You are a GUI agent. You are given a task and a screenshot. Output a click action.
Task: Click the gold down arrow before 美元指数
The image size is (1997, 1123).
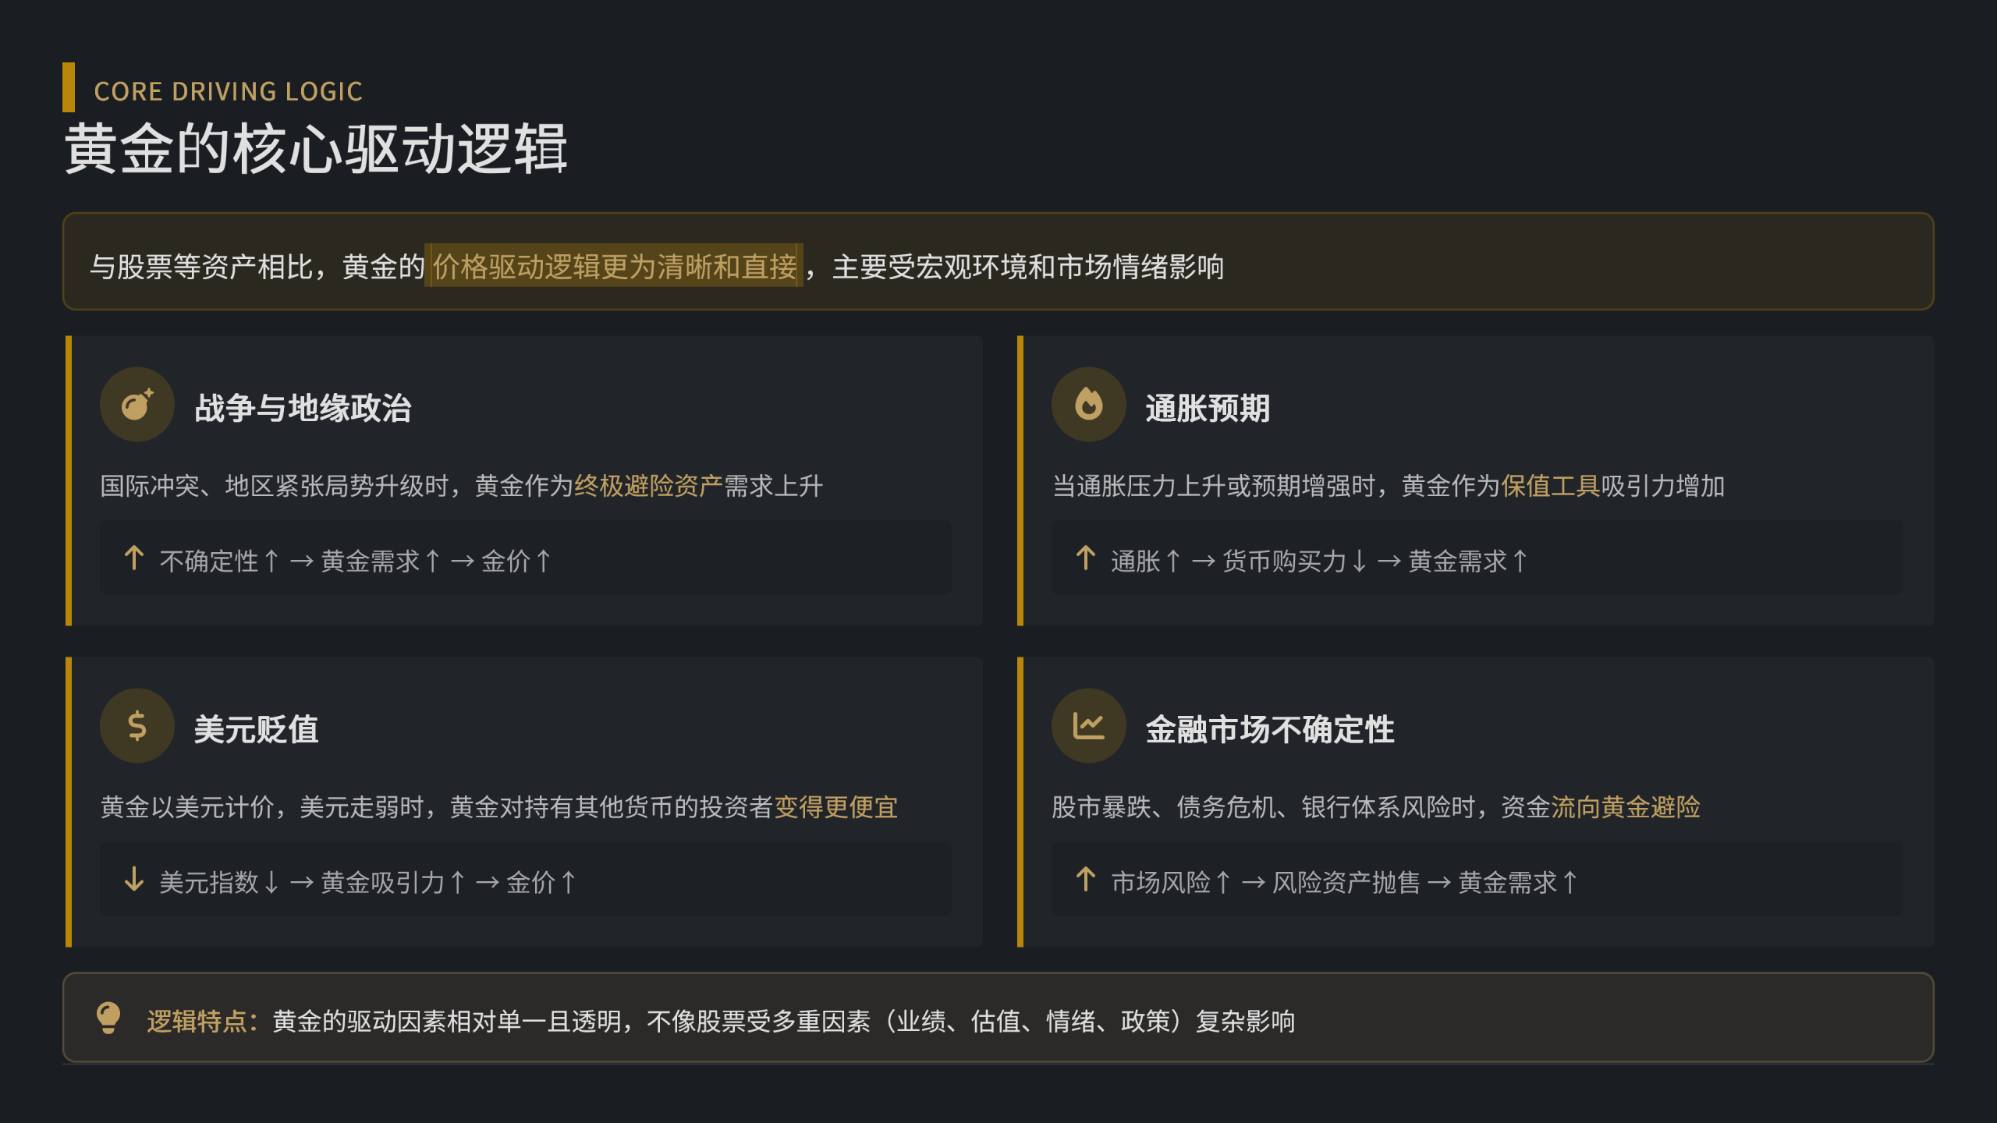click(134, 880)
